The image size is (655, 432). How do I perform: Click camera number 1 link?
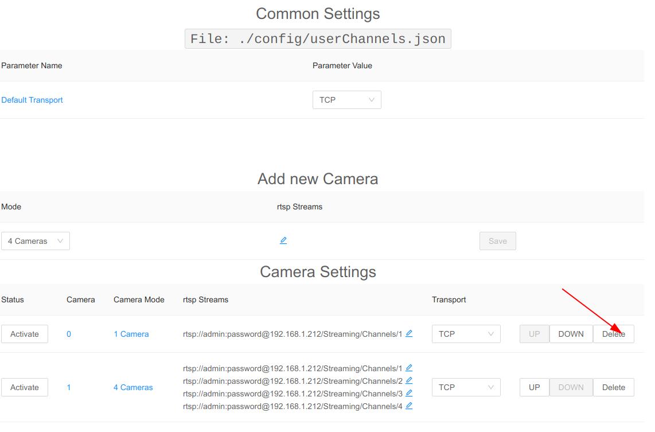click(69, 387)
